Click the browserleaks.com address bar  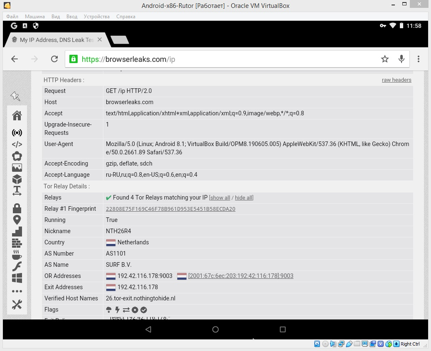coord(224,59)
